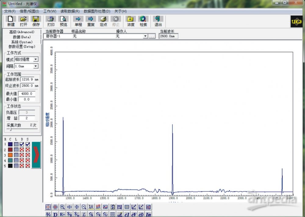305x217 pixels.
Task: Click the 保存 (Save) toolbar icon
Action: [36, 21]
